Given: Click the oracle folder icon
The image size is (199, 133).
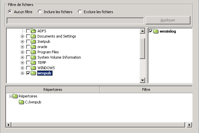Looking at the screenshot, I should point(33,47).
